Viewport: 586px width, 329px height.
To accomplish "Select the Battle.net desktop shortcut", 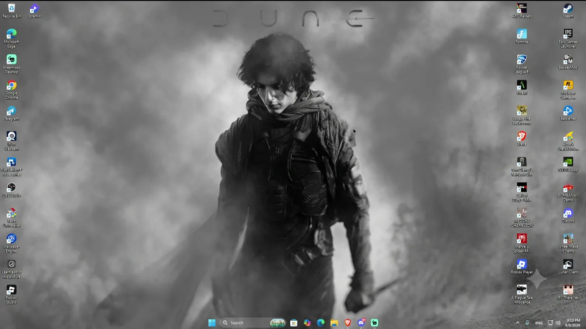I will (568, 113).
